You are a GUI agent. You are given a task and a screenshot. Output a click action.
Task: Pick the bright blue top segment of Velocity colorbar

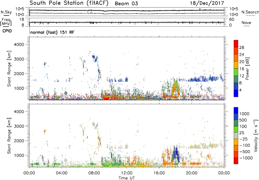click(x=236, y=110)
